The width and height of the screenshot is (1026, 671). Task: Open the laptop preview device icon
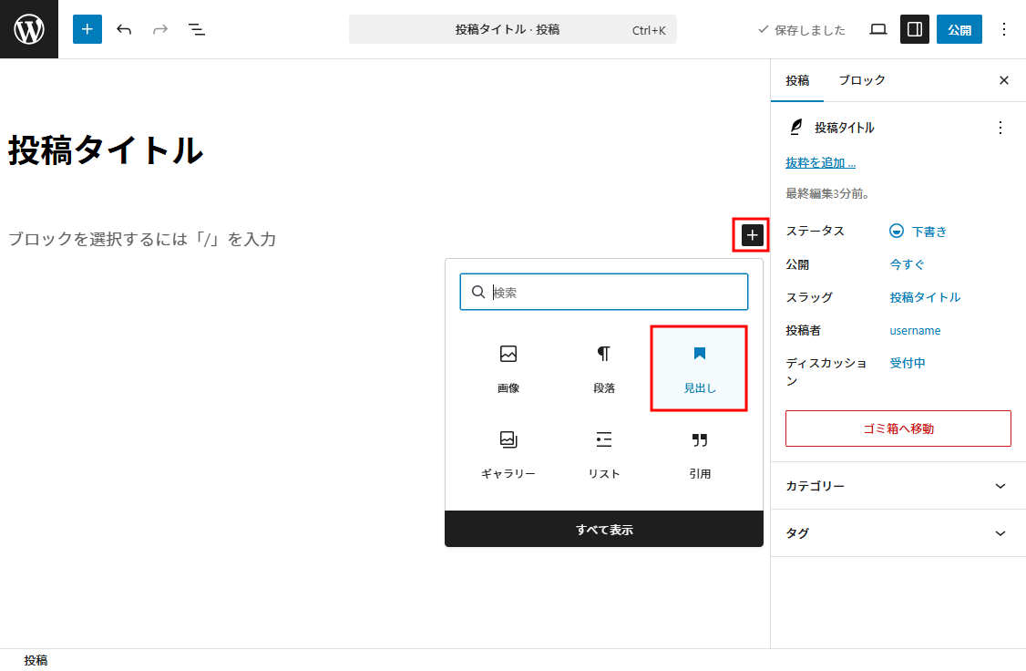click(x=878, y=29)
